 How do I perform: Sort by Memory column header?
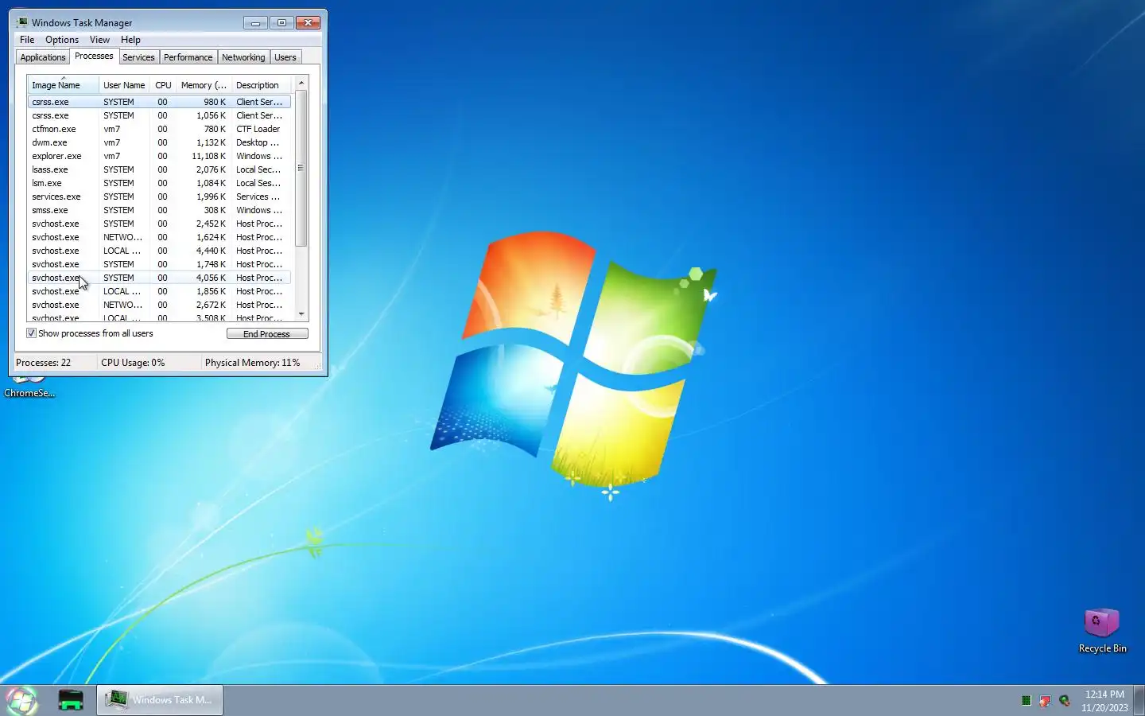[204, 85]
